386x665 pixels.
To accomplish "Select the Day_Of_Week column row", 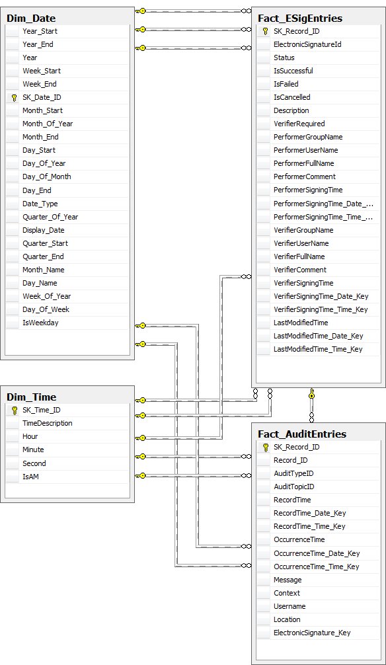I will [x=67, y=309].
